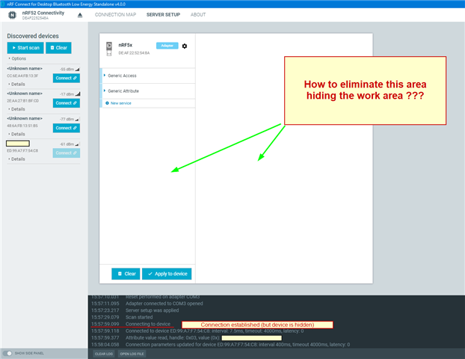Expand the Generic Attribute service
The image size is (465, 359).
(149, 91)
